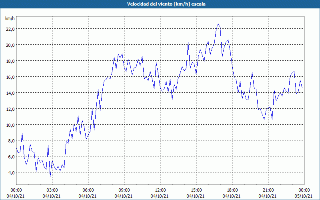Screen dimensions: 320x200
Task: Click the 'km/h' unit label
Action: (x=10, y=19)
